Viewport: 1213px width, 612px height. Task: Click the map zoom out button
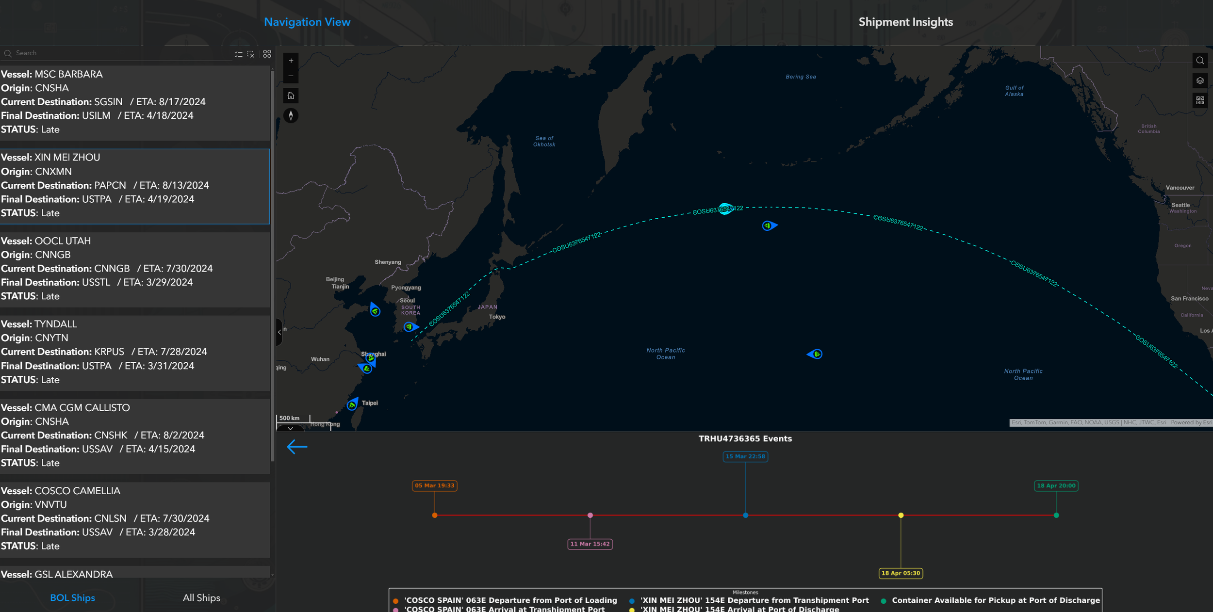pos(291,76)
